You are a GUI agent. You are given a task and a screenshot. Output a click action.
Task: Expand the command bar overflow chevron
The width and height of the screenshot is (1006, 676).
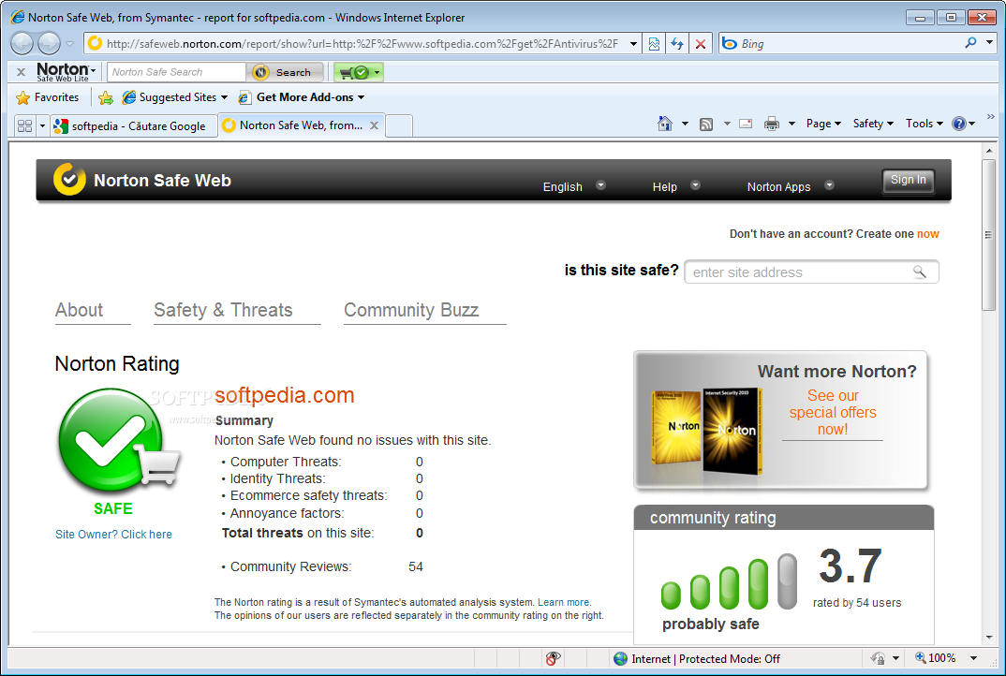[x=991, y=116]
